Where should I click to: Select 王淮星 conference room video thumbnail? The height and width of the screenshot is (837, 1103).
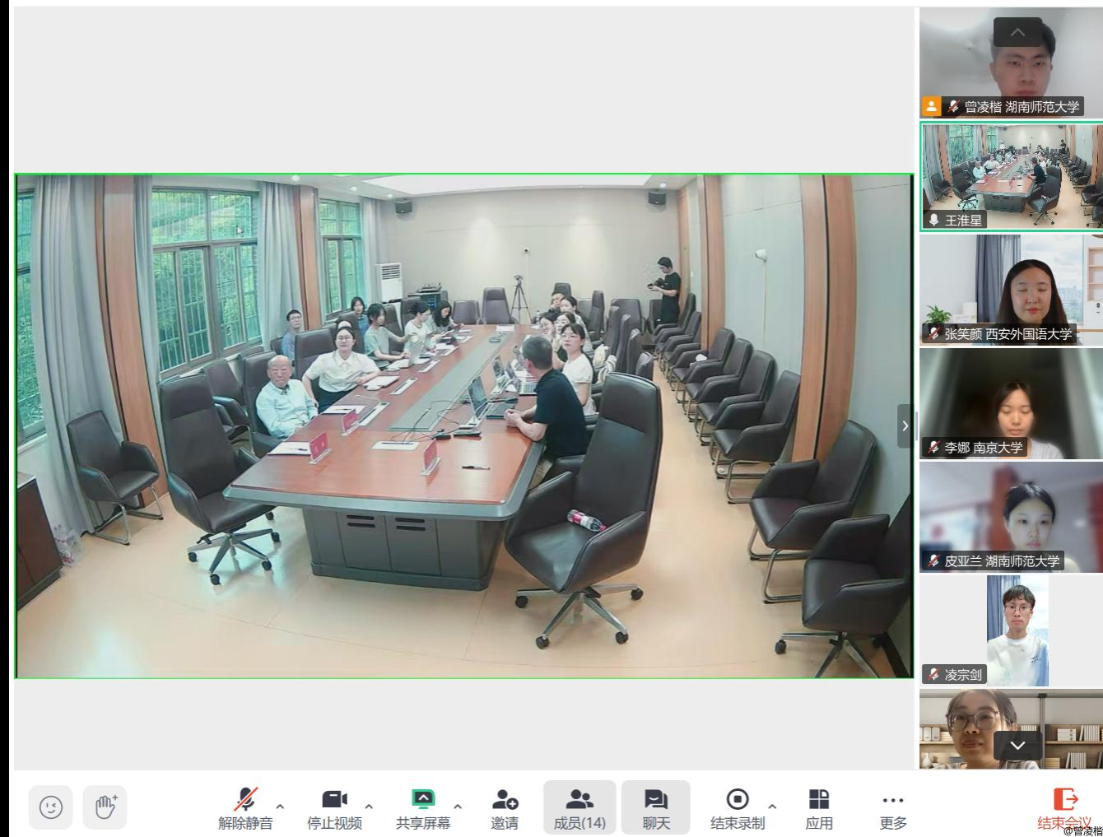coord(1011,176)
